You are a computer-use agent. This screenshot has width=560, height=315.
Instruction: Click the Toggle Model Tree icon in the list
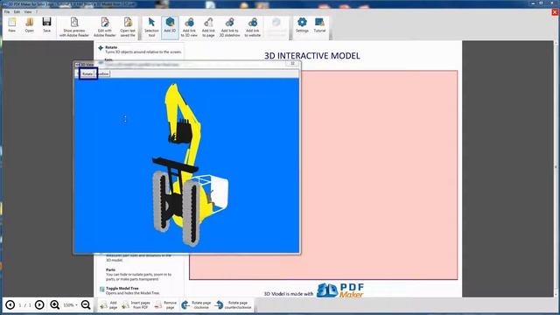coord(101,290)
